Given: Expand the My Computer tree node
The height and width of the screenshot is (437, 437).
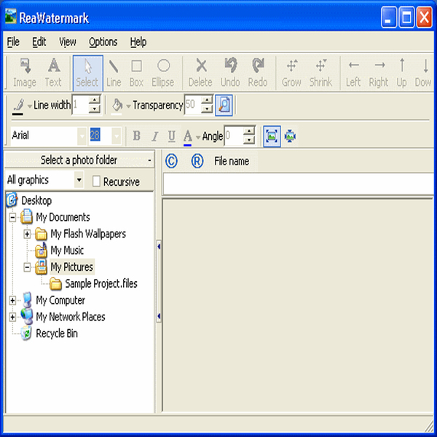Looking at the screenshot, I should coord(12,300).
